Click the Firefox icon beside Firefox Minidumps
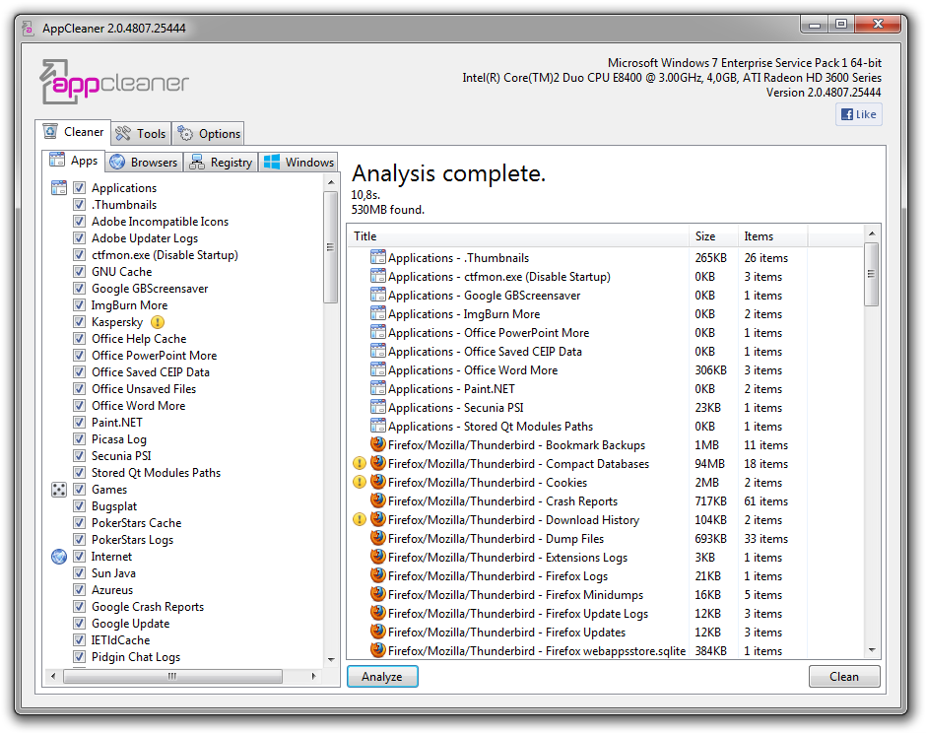This screenshot has height=733, width=926. (378, 594)
